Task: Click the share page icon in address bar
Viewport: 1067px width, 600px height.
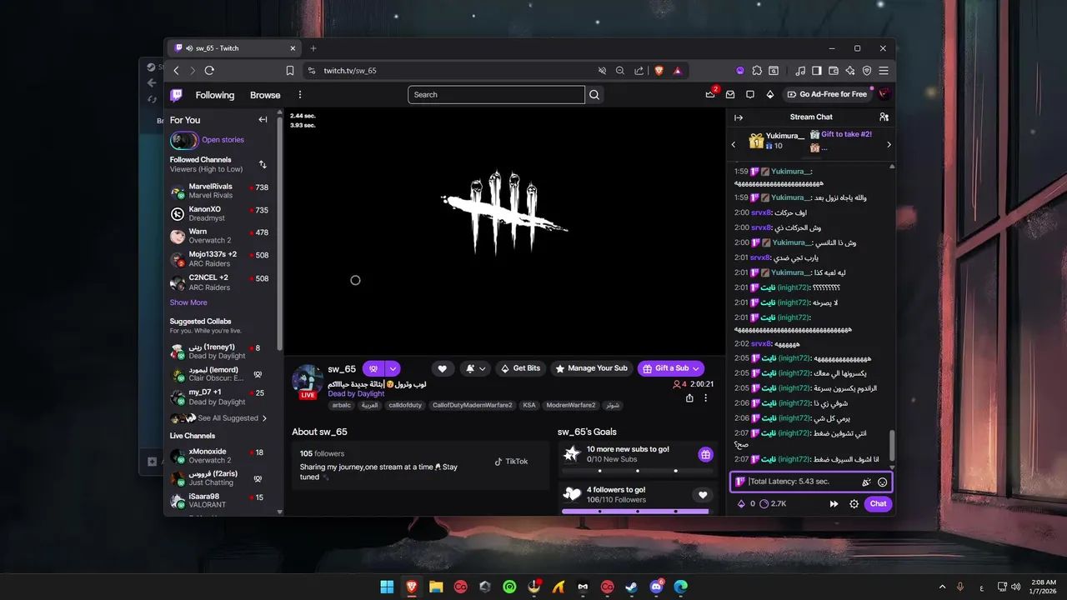Action: tap(639, 71)
